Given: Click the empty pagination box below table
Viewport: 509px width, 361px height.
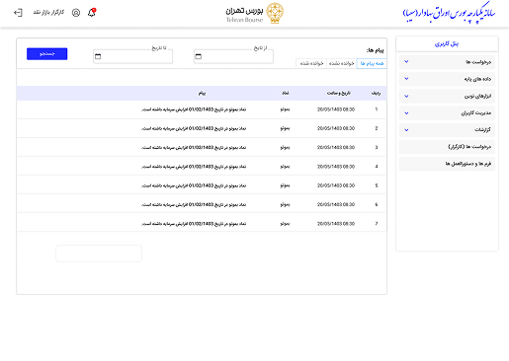Looking at the screenshot, I should (x=99, y=253).
